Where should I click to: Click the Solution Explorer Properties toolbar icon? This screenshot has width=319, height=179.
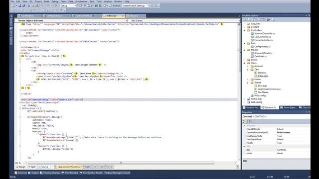click(245, 20)
